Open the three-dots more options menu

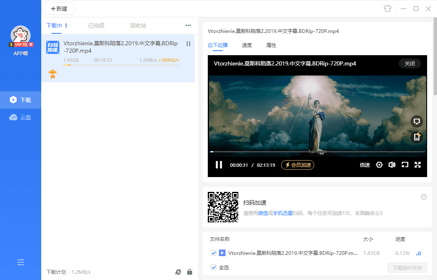(x=188, y=26)
